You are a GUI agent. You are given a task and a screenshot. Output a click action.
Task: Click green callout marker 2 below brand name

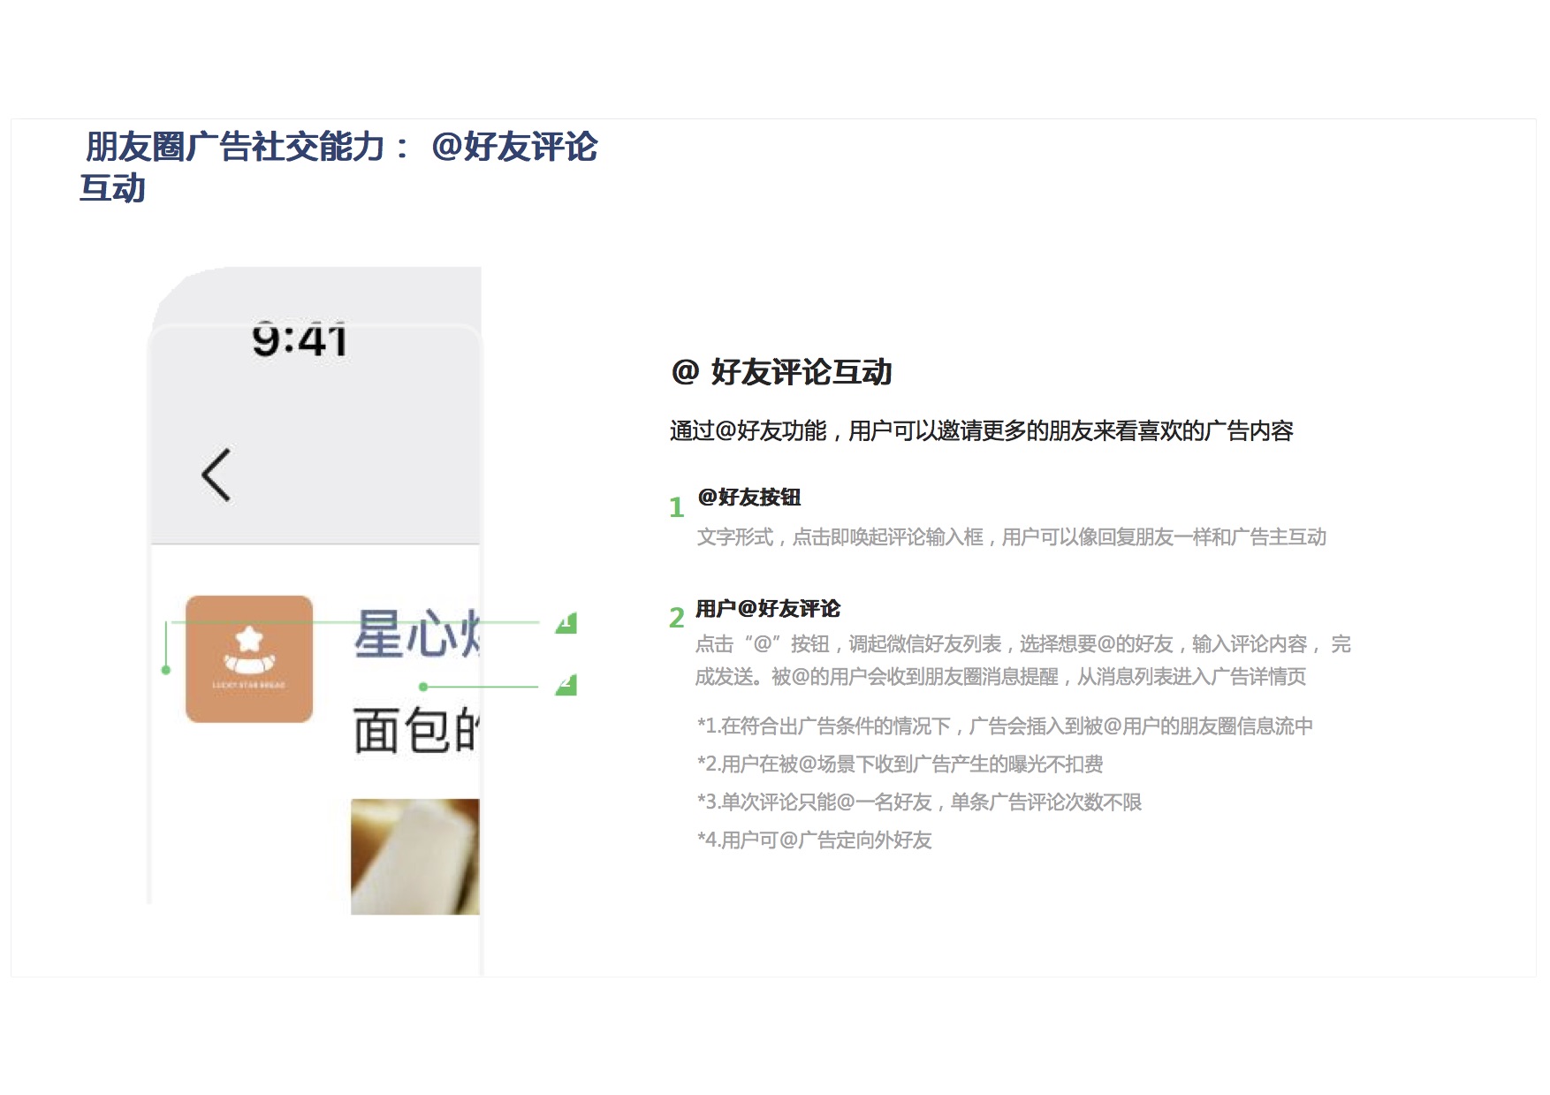click(x=566, y=685)
